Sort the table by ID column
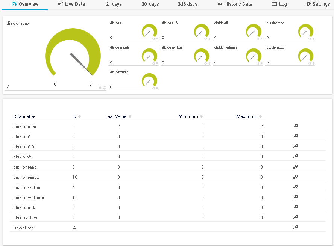334x246 pixels. tap(76, 116)
